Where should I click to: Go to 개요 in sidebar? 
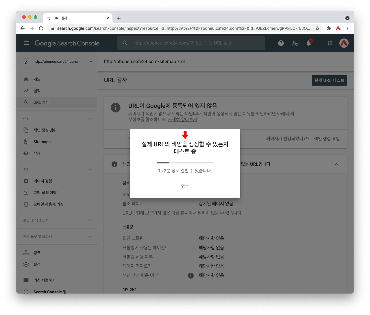pos(56,79)
